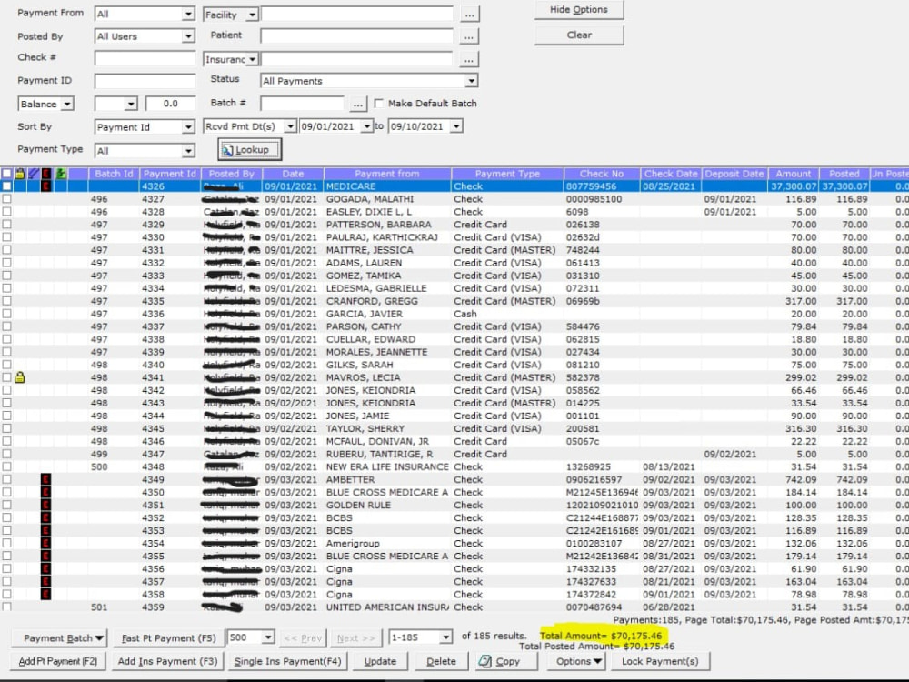The image size is (909, 682).
Task: Click the Clear button
Action: 578,35
